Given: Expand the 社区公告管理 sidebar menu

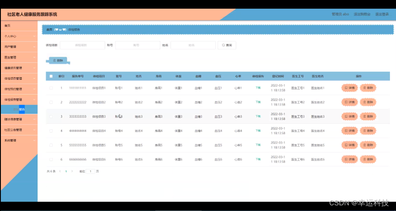Looking at the screenshot, I should tap(19, 130).
